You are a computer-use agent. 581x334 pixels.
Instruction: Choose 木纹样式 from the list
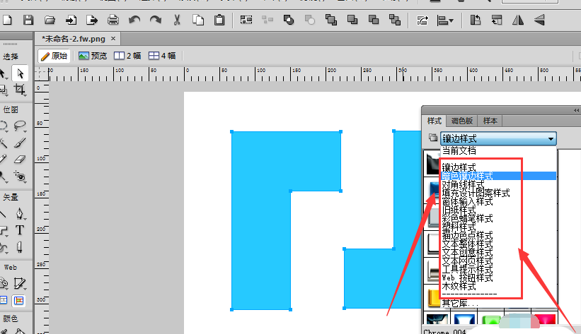[498, 286]
